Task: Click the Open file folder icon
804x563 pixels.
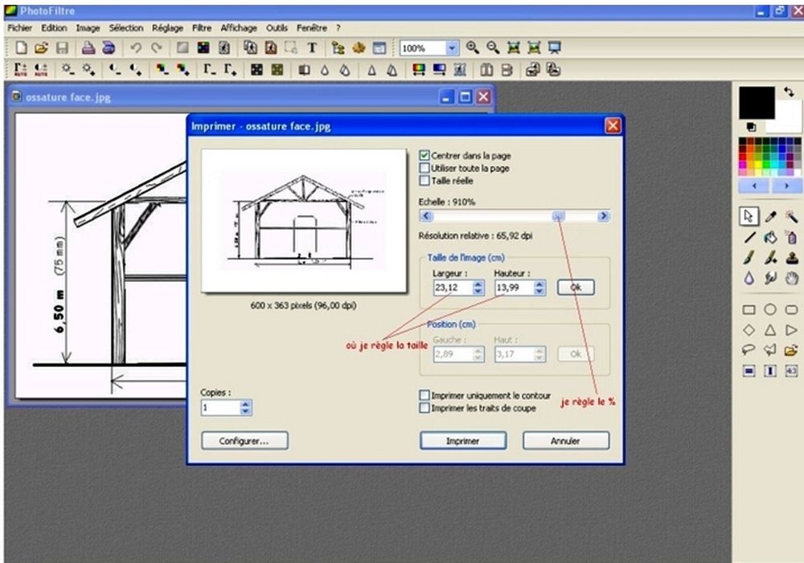Action: tap(41, 48)
